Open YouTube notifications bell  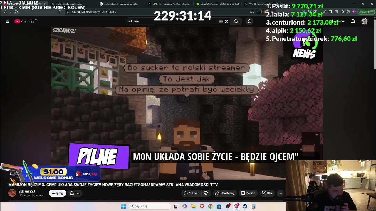353,21
